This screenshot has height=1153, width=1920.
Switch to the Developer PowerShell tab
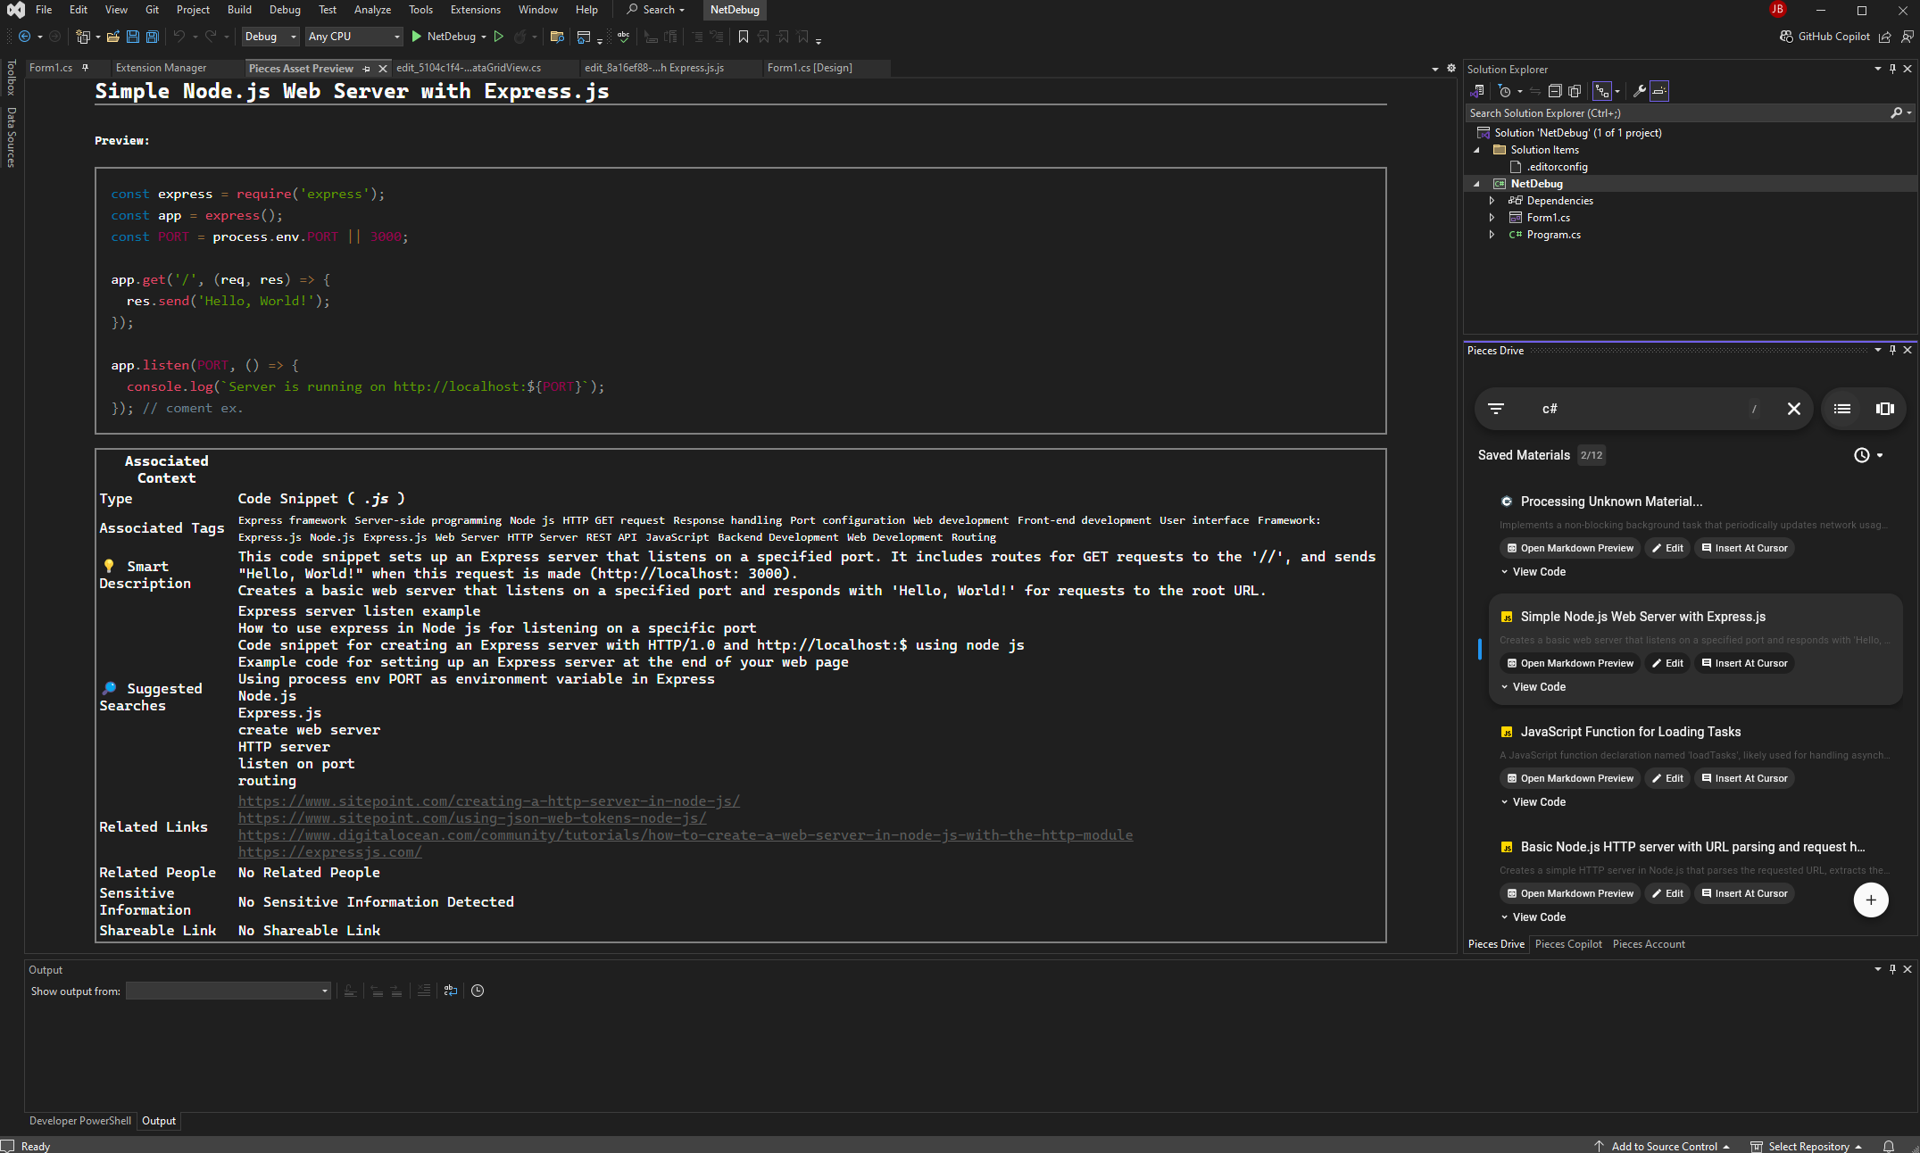click(79, 1121)
